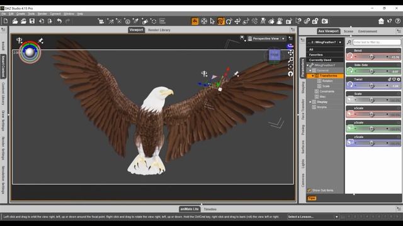Activate the Universal tool orange icon

(x=221, y=21)
